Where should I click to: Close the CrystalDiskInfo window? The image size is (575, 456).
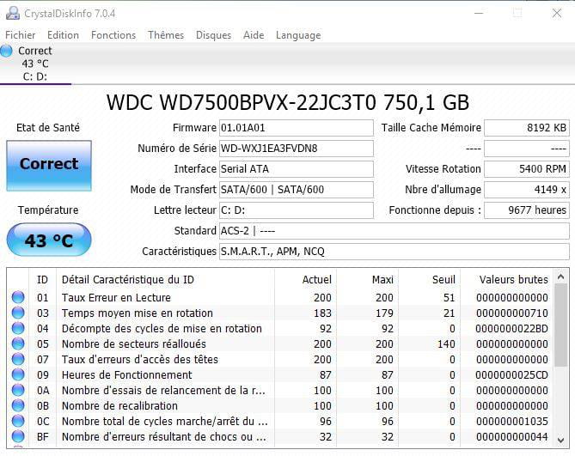point(557,13)
